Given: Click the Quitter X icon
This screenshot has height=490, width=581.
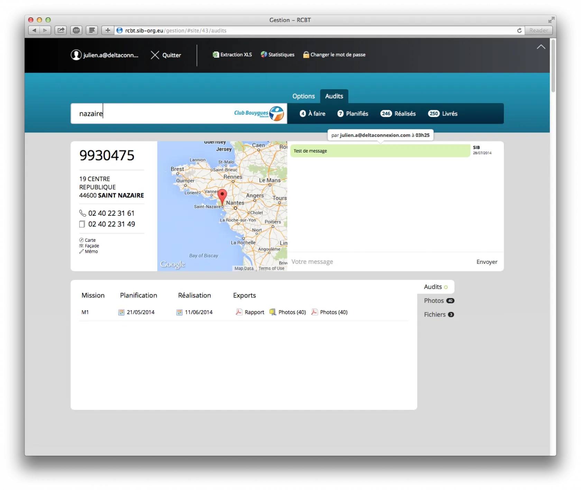Looking at the screenshot, I should coord(155,55).
